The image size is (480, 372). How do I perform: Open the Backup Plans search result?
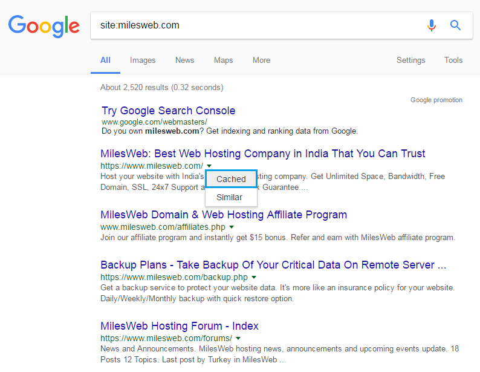coord(273,265)
